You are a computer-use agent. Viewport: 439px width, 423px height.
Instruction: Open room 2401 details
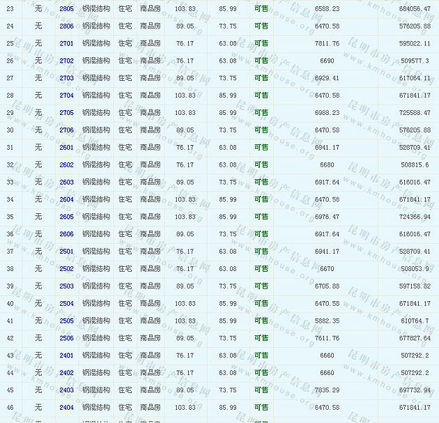(66, 355)
